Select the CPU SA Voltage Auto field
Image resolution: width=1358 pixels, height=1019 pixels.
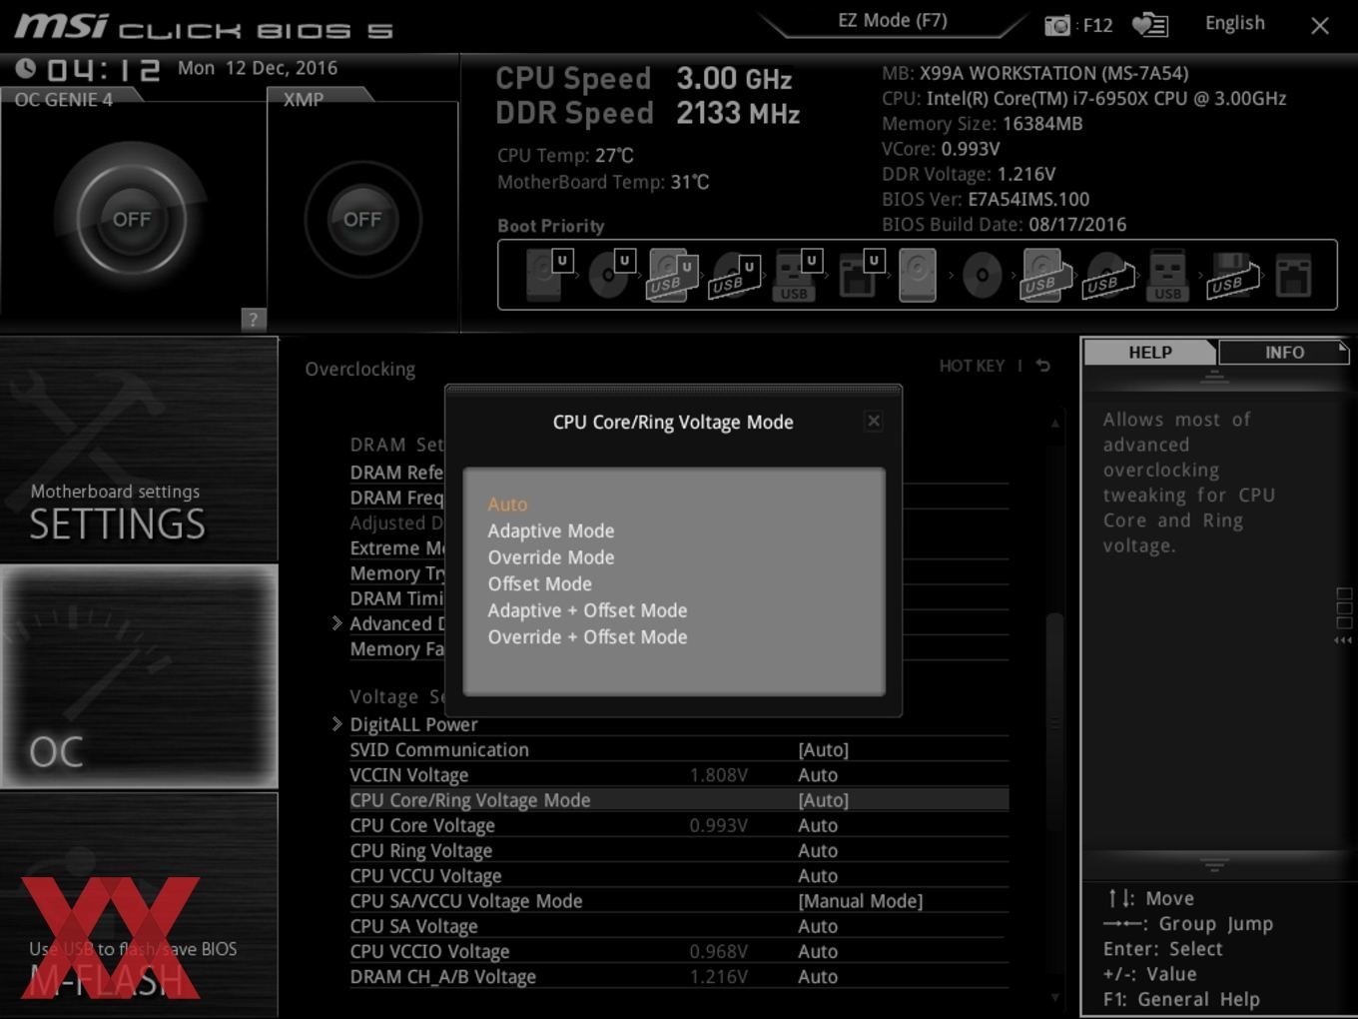pos(818,926)
